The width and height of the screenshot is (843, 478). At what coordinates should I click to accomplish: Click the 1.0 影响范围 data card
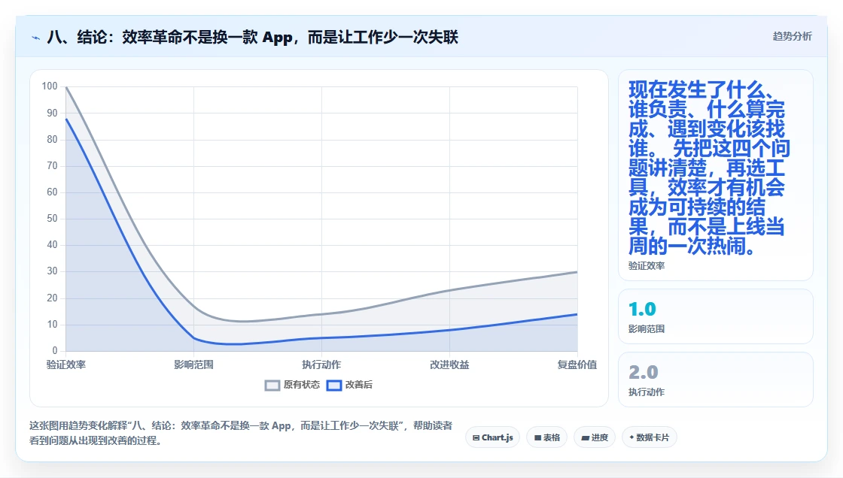(716, 316)
